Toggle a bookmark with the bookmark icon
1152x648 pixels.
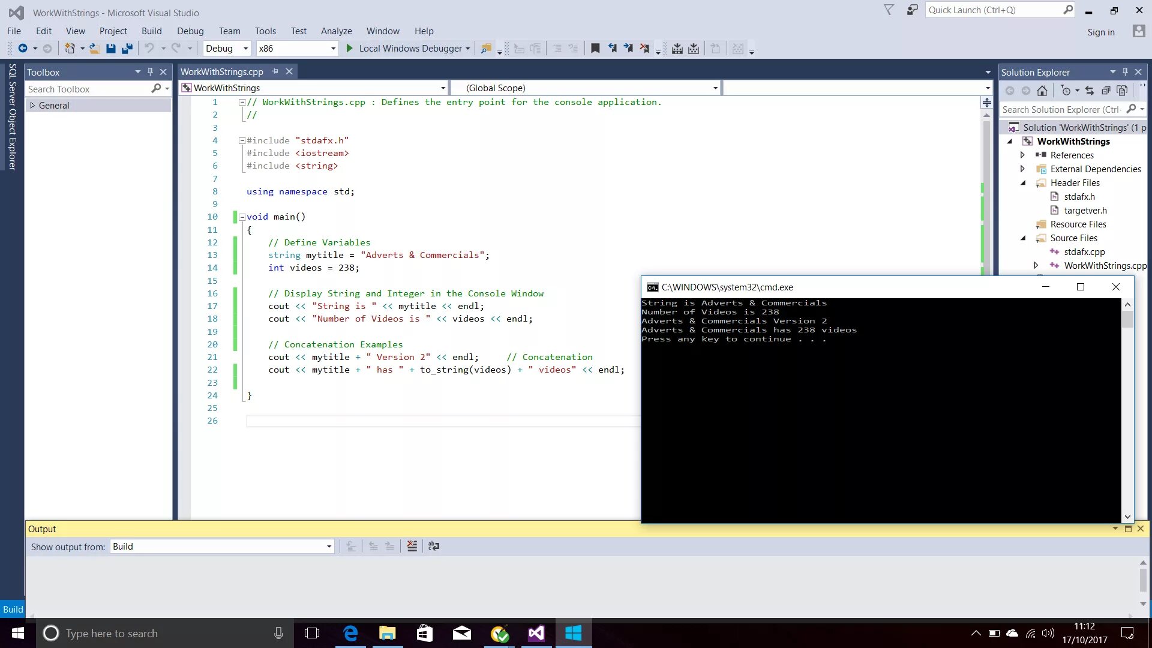click(x=595, y=49)
